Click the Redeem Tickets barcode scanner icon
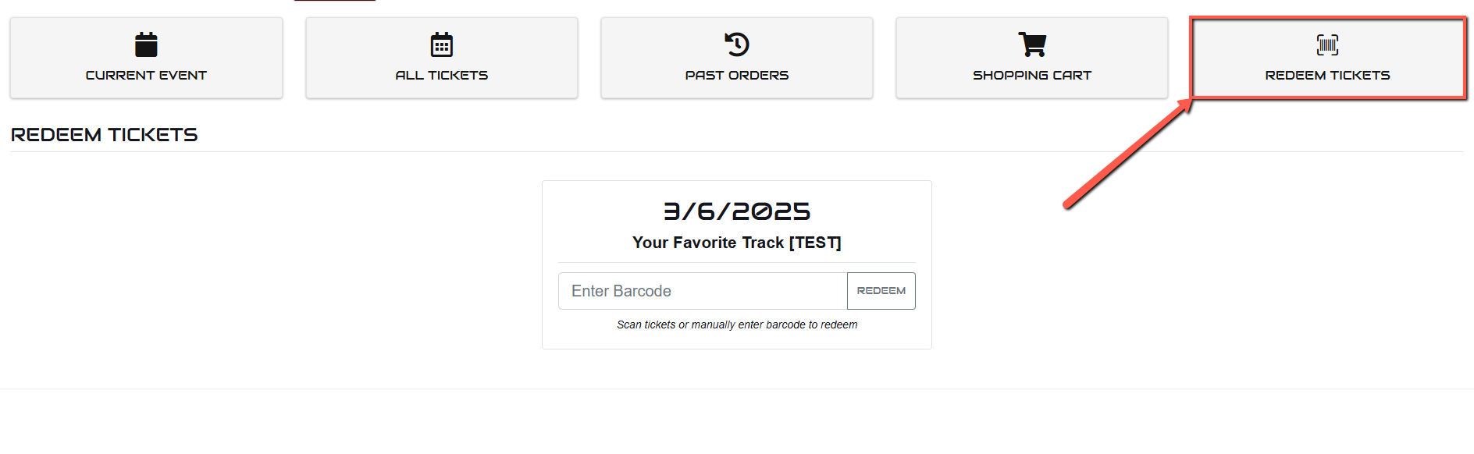The height and width of the screenshot is (454, 1474). [x=1327, y=44]
